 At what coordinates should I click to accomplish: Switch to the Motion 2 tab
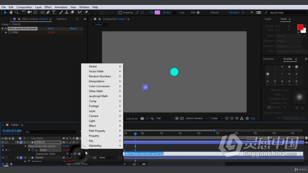(62, 19)
